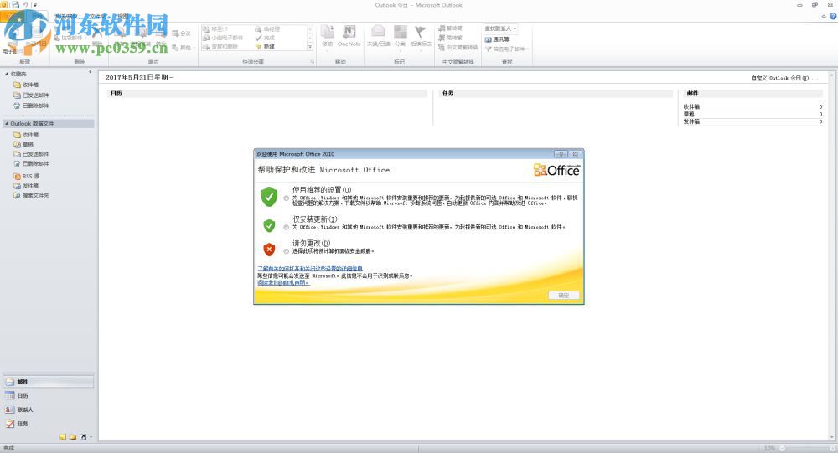Collapse the Outlook 数据文件 tree node
This screenshot has width=838, height=453.
click(x=7, y=123)
